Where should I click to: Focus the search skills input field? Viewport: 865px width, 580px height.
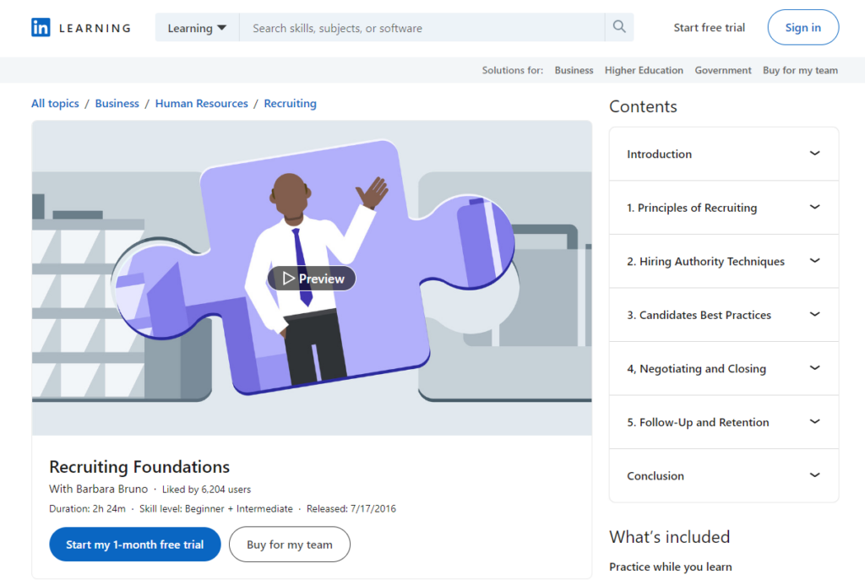(422, 28)
